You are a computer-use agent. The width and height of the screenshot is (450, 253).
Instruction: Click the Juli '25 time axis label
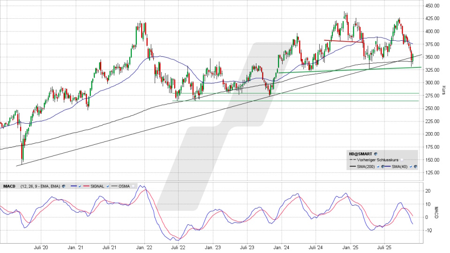click(x=384, y=246)
